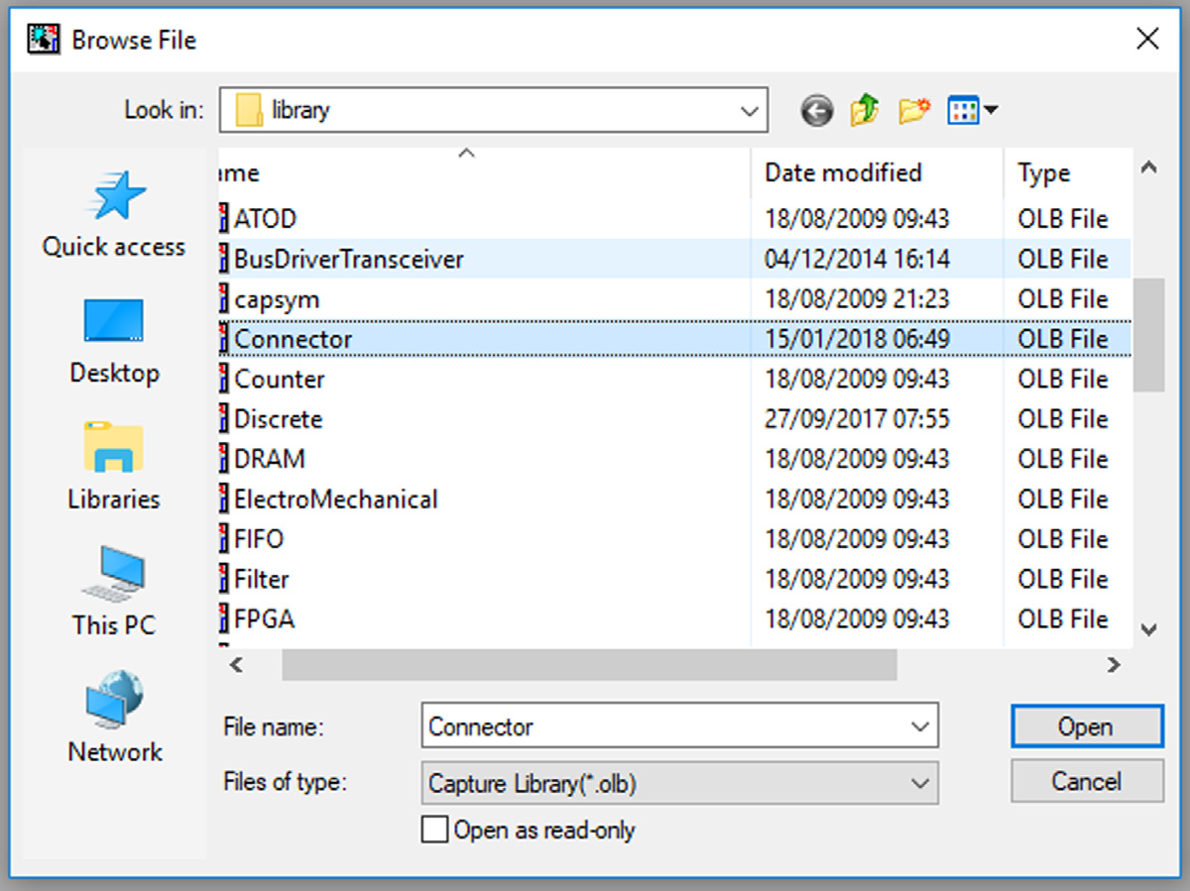
Task: Expand the File name dropdown
Action: click(x=918, y=726)
